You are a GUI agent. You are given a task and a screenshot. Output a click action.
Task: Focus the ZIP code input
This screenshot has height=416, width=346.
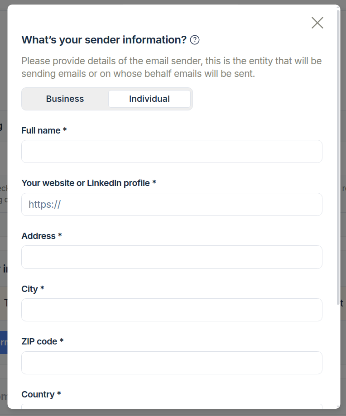(x=172, y=363)
